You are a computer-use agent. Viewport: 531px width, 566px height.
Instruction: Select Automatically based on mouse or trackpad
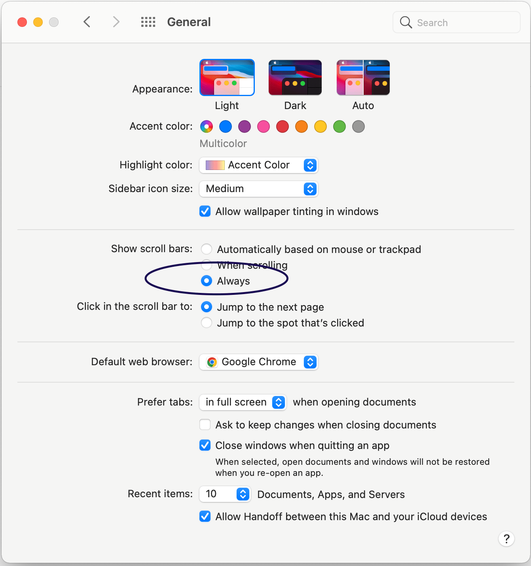click(207, 249)
